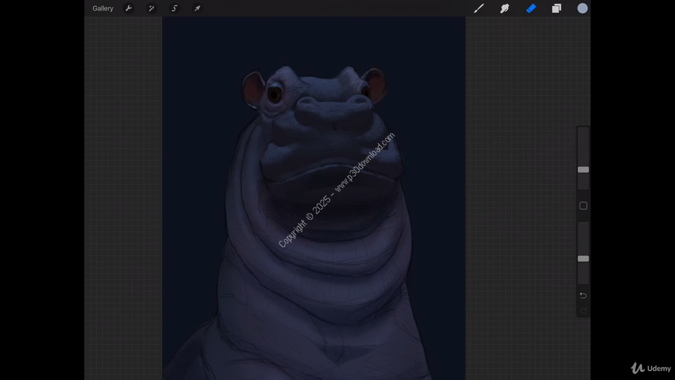The image size is (675, 380).
Task: Activate the Selection tool
Action: (174, 8)
